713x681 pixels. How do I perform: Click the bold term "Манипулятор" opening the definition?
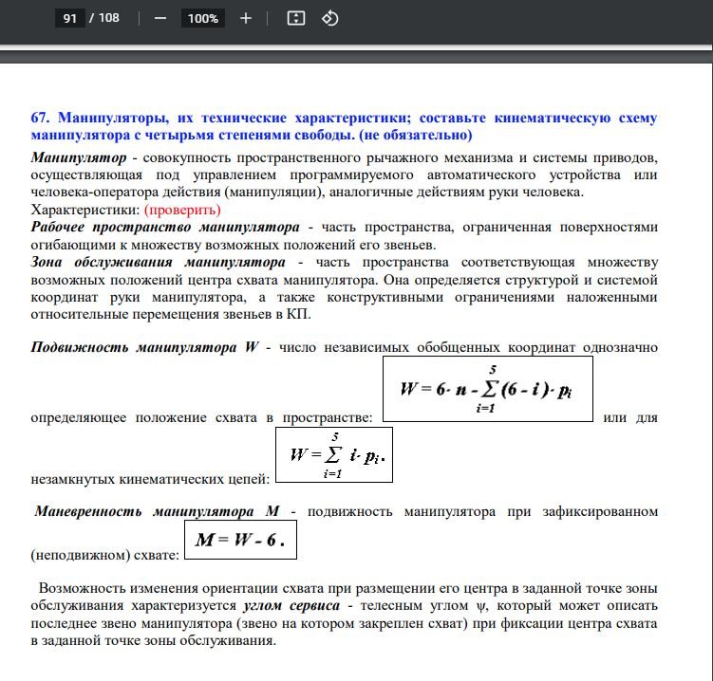click(x=79, y=156)
